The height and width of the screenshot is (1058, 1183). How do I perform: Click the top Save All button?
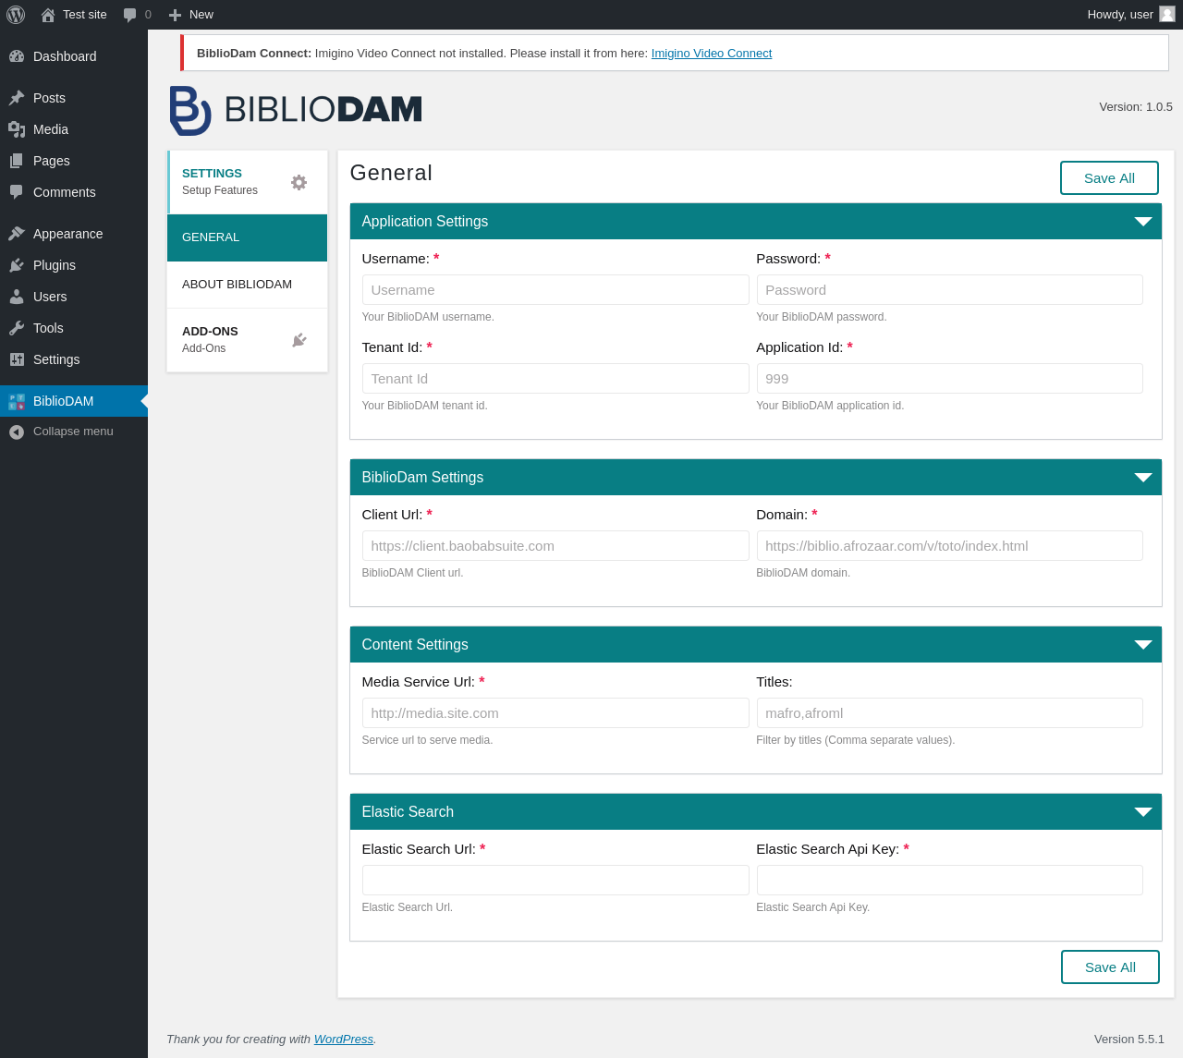1109,178
